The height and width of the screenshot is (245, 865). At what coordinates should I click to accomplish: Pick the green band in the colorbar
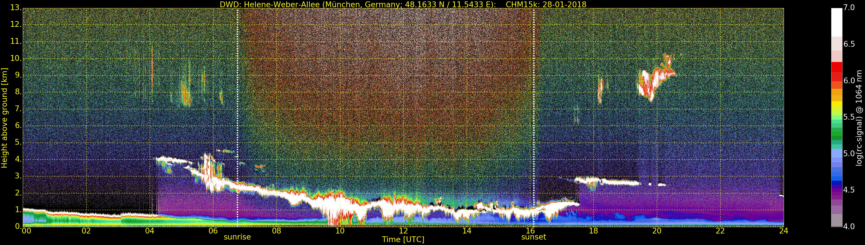(x=836, y=134)
